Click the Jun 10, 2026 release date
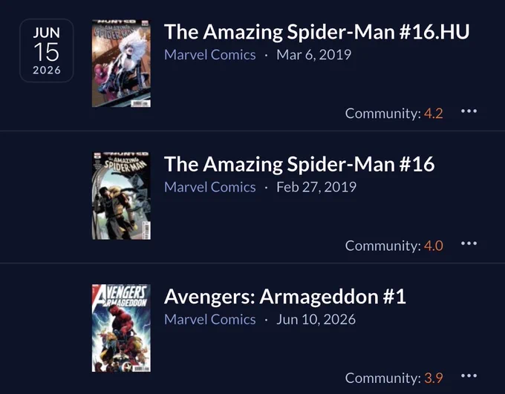The width and height of the screenshot is (505, 394). pyautogui.click(x=316, y=319)
